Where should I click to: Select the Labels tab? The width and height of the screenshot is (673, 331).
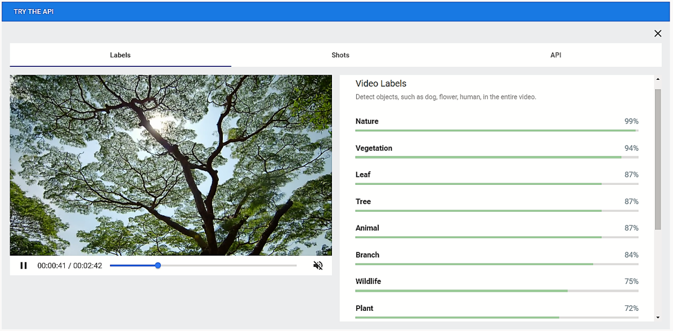[x=120, y=55]
